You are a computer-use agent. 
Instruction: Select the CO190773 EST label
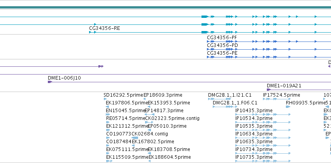pyautogui.click(x=119, y=134)
